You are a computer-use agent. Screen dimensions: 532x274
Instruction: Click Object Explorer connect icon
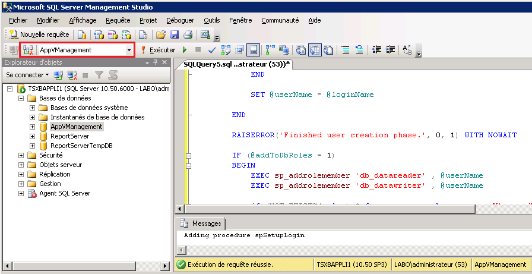(59, 75)
